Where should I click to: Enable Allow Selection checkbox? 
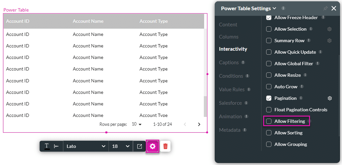point(269,29)
